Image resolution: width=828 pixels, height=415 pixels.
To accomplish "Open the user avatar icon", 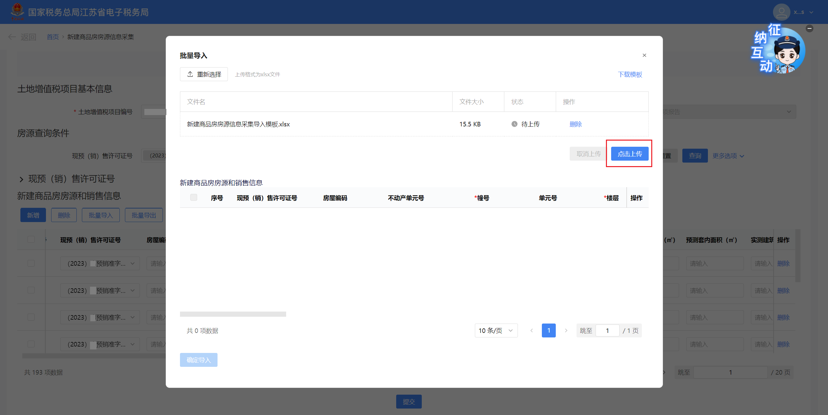I will coord(781,12).
